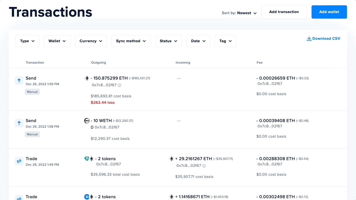This screenshot has width=356, height=200.
Task: Click the ETH icon next to +29.2161267 ETH
Action: tap(172, 159)
